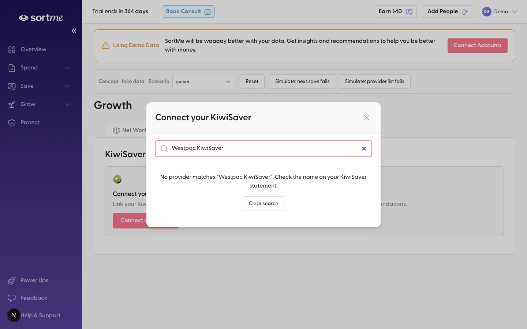Click the Book Consult button
The width and height of the screenshot is (527, 329).
(x=188, y=12)
